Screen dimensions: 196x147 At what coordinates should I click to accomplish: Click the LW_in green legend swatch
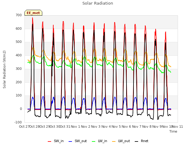pos(94,141)
